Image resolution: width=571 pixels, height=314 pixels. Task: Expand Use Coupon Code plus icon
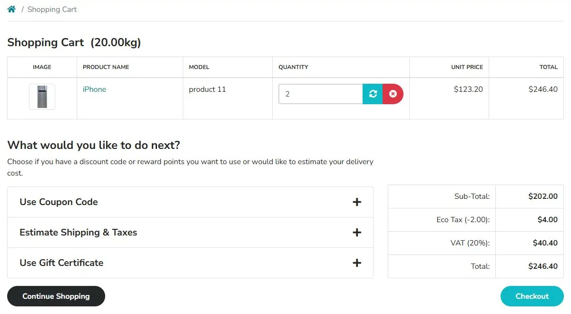click(357, 202)
